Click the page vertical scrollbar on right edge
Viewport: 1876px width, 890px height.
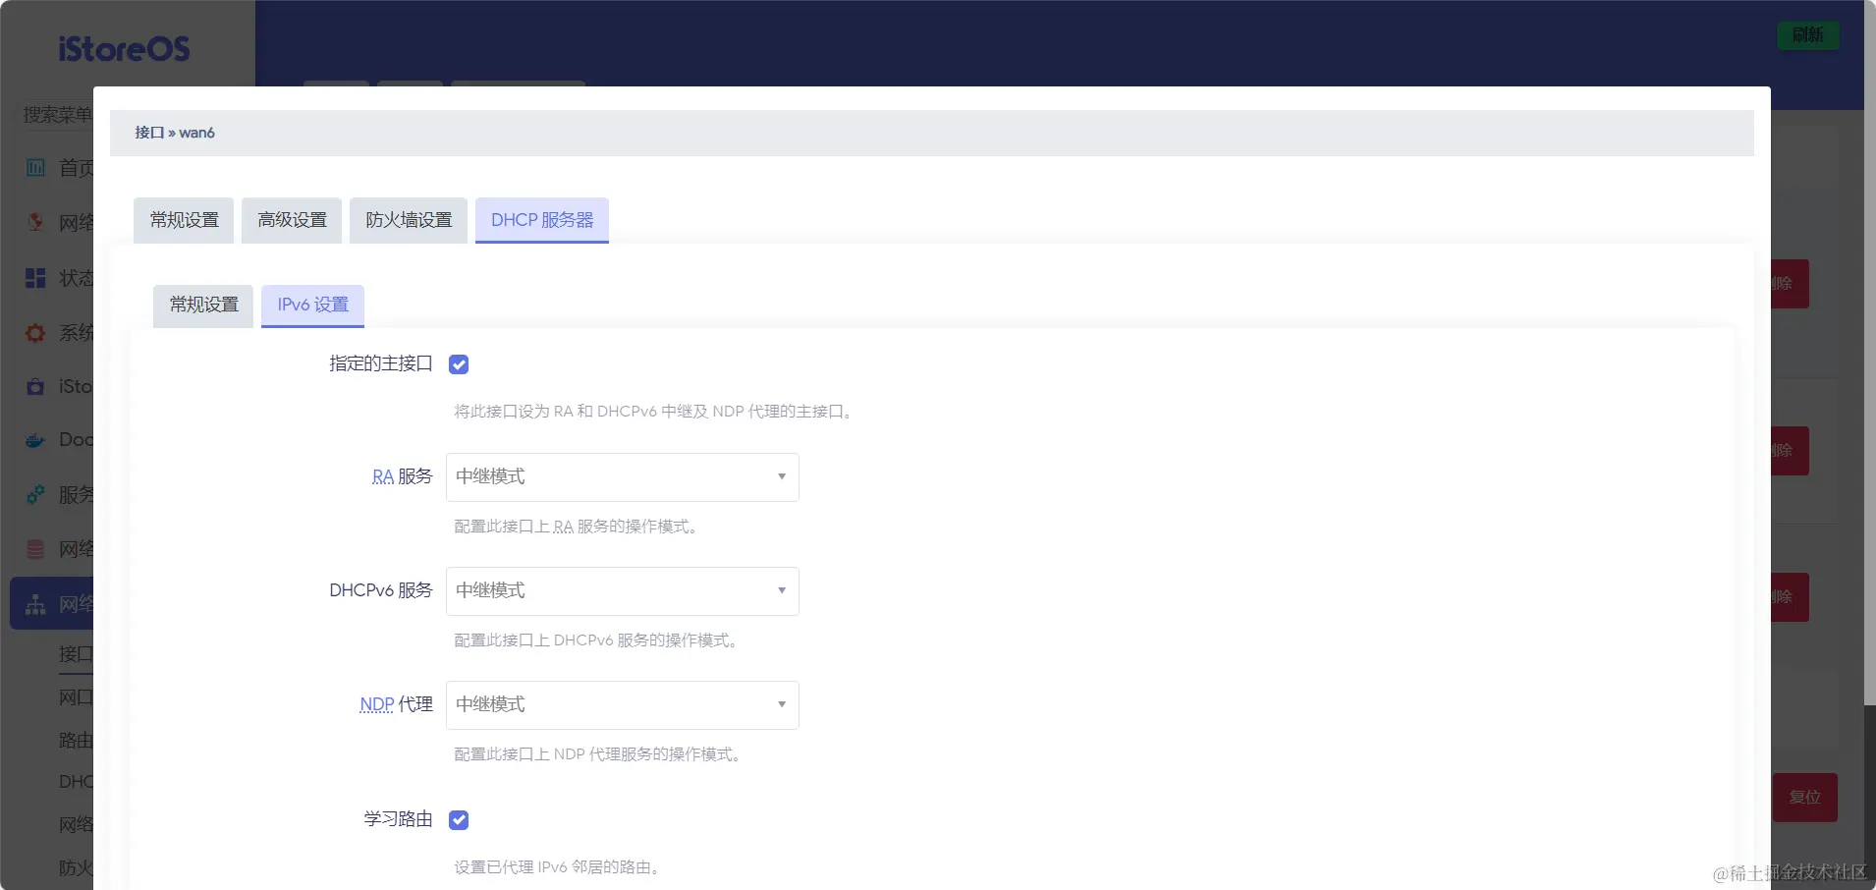click(1870, 354)
